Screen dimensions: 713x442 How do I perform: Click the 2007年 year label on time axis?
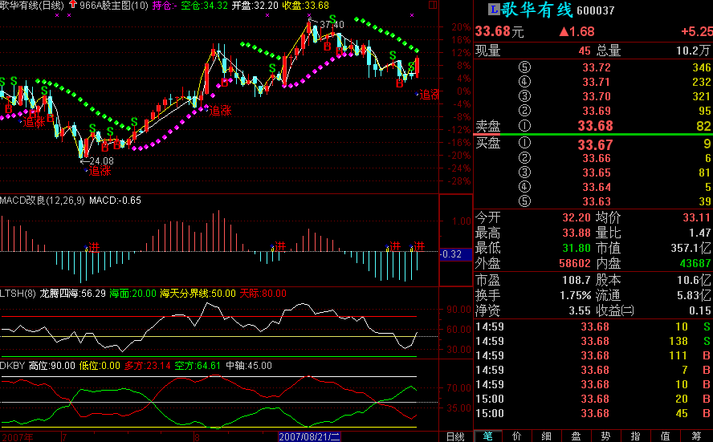pos(18,437)
